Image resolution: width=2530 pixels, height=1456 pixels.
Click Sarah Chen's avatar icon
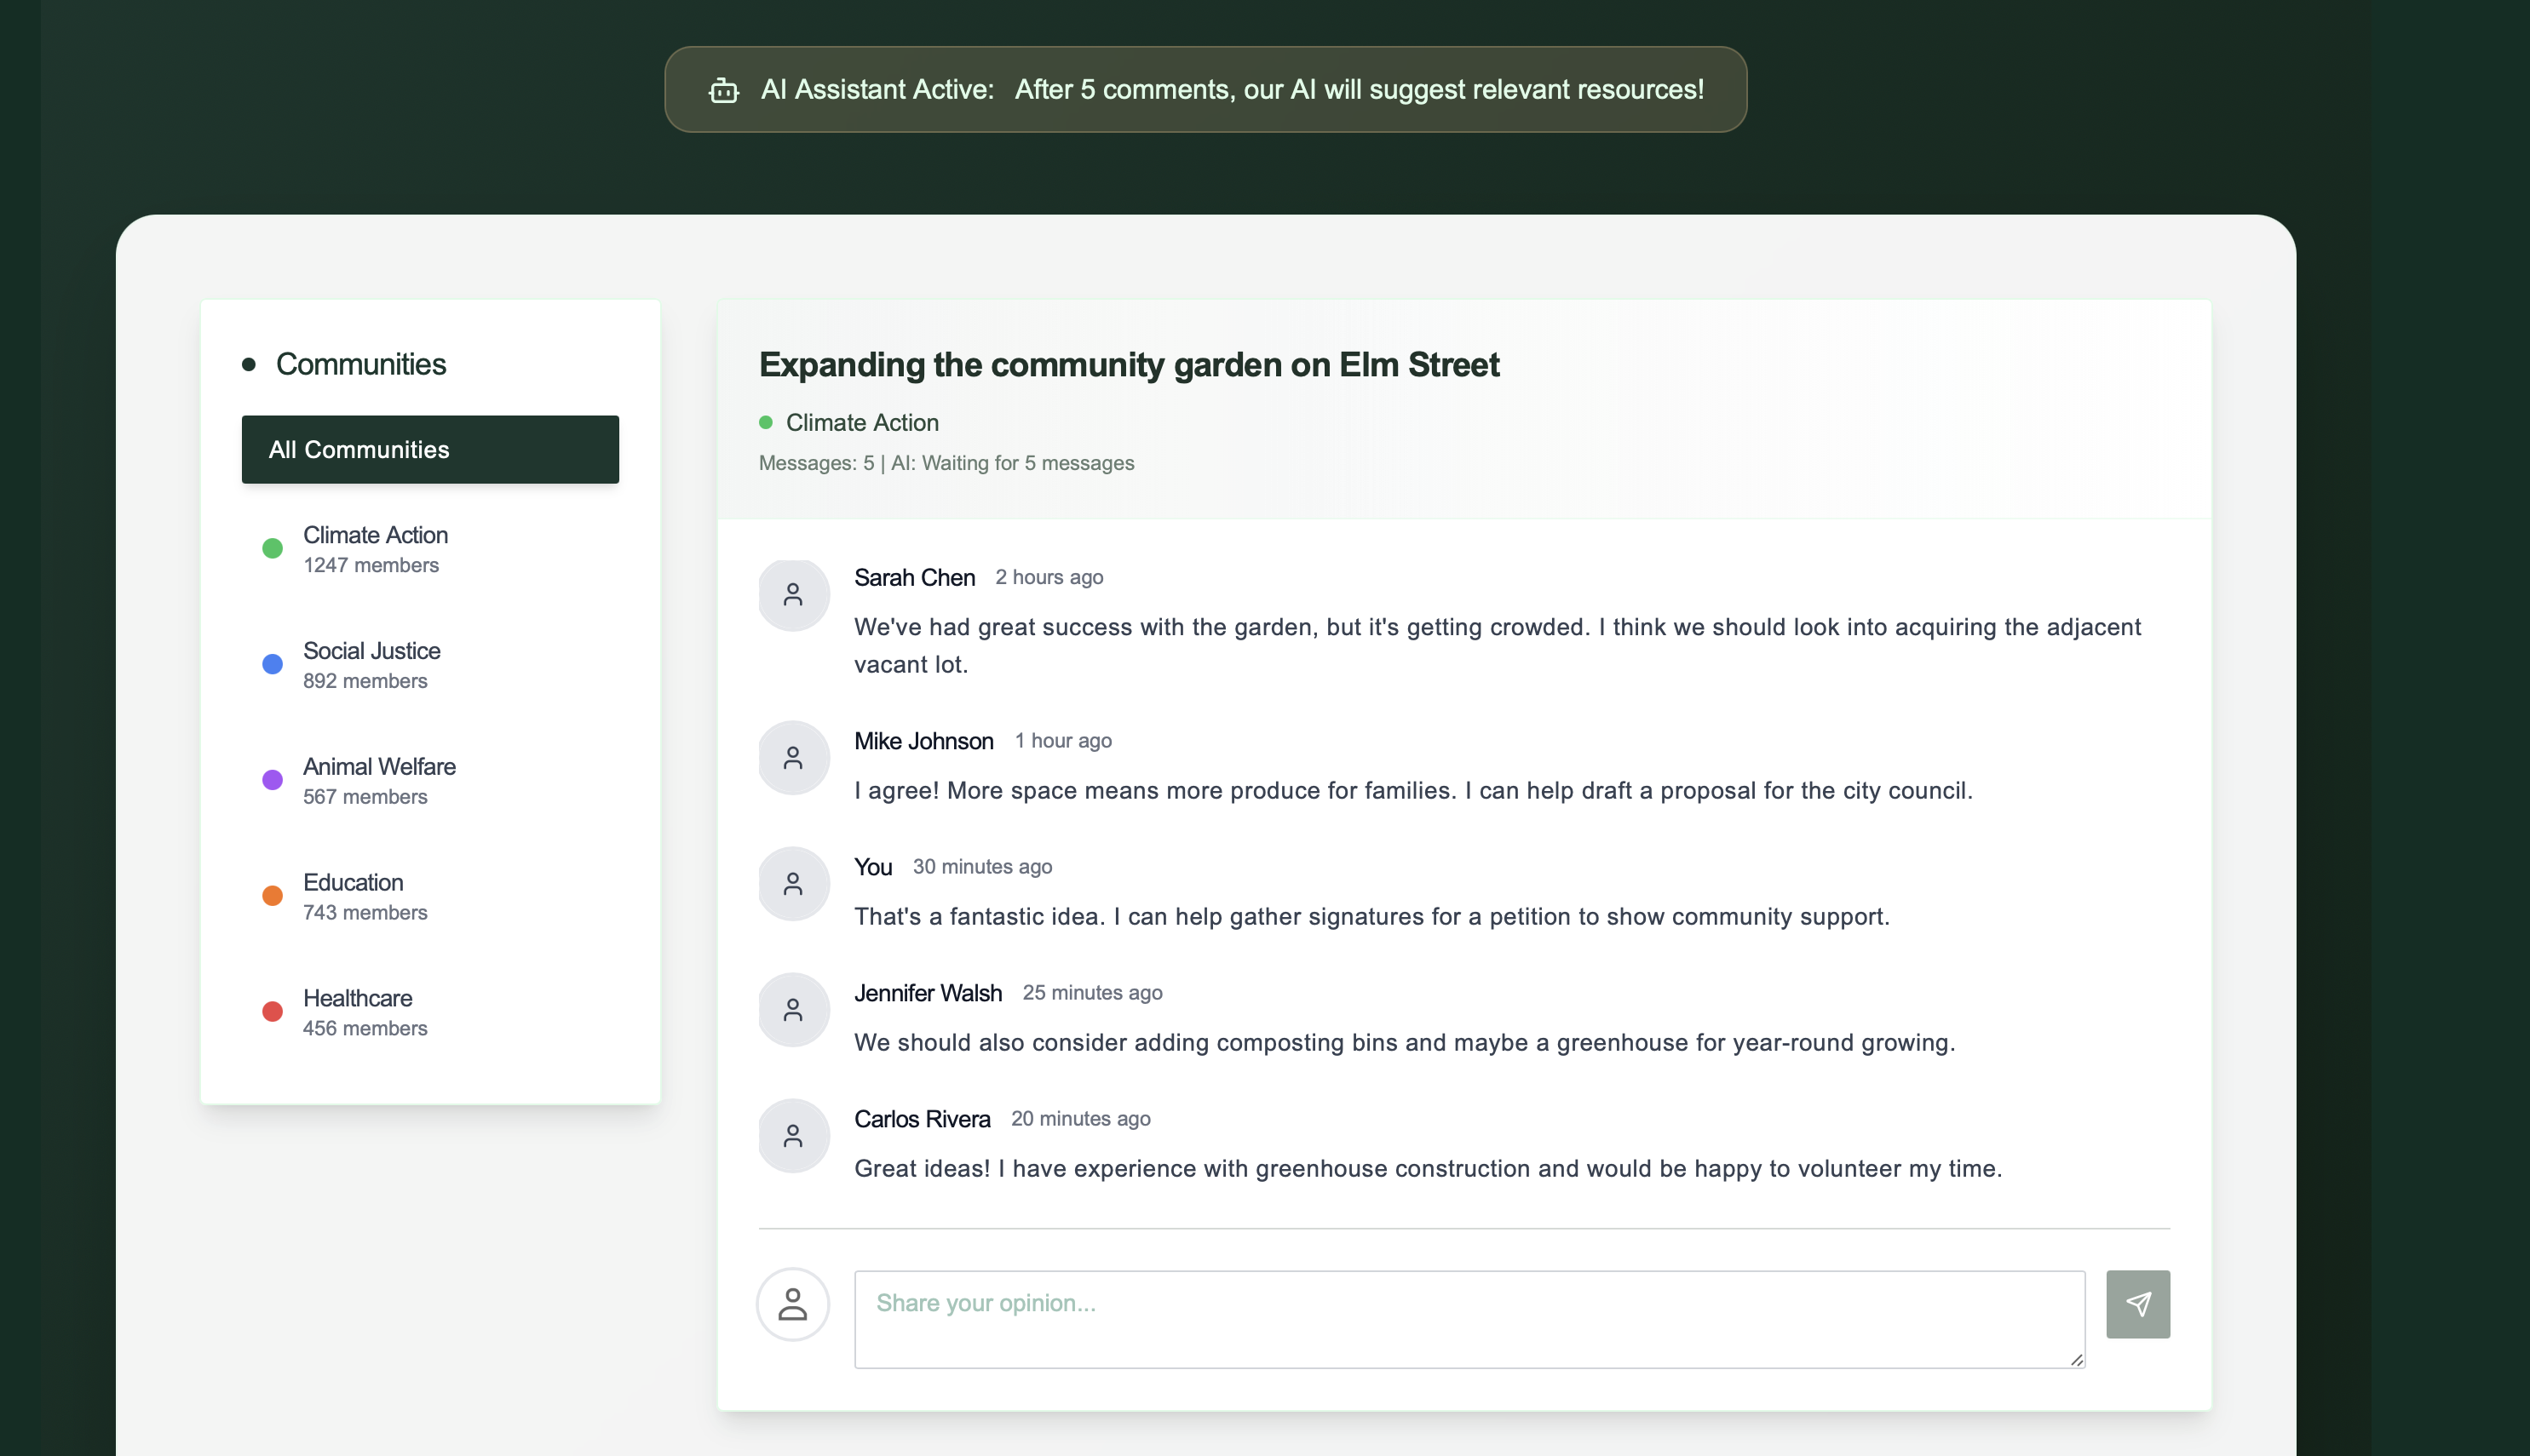pyautogui.click(x=792, y=595)
